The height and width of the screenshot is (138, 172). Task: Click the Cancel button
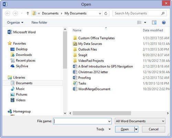(153, 129)
